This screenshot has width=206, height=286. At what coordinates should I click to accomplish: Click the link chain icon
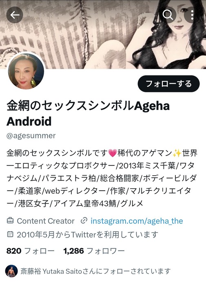84,221
